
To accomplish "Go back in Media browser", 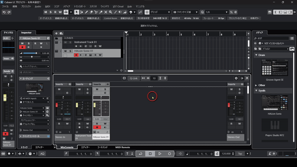I will pyautogui.click(x=255, y=43).
